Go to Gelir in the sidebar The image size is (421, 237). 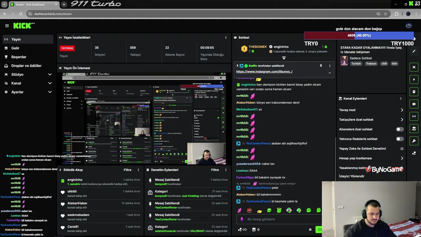click(28, 48)
